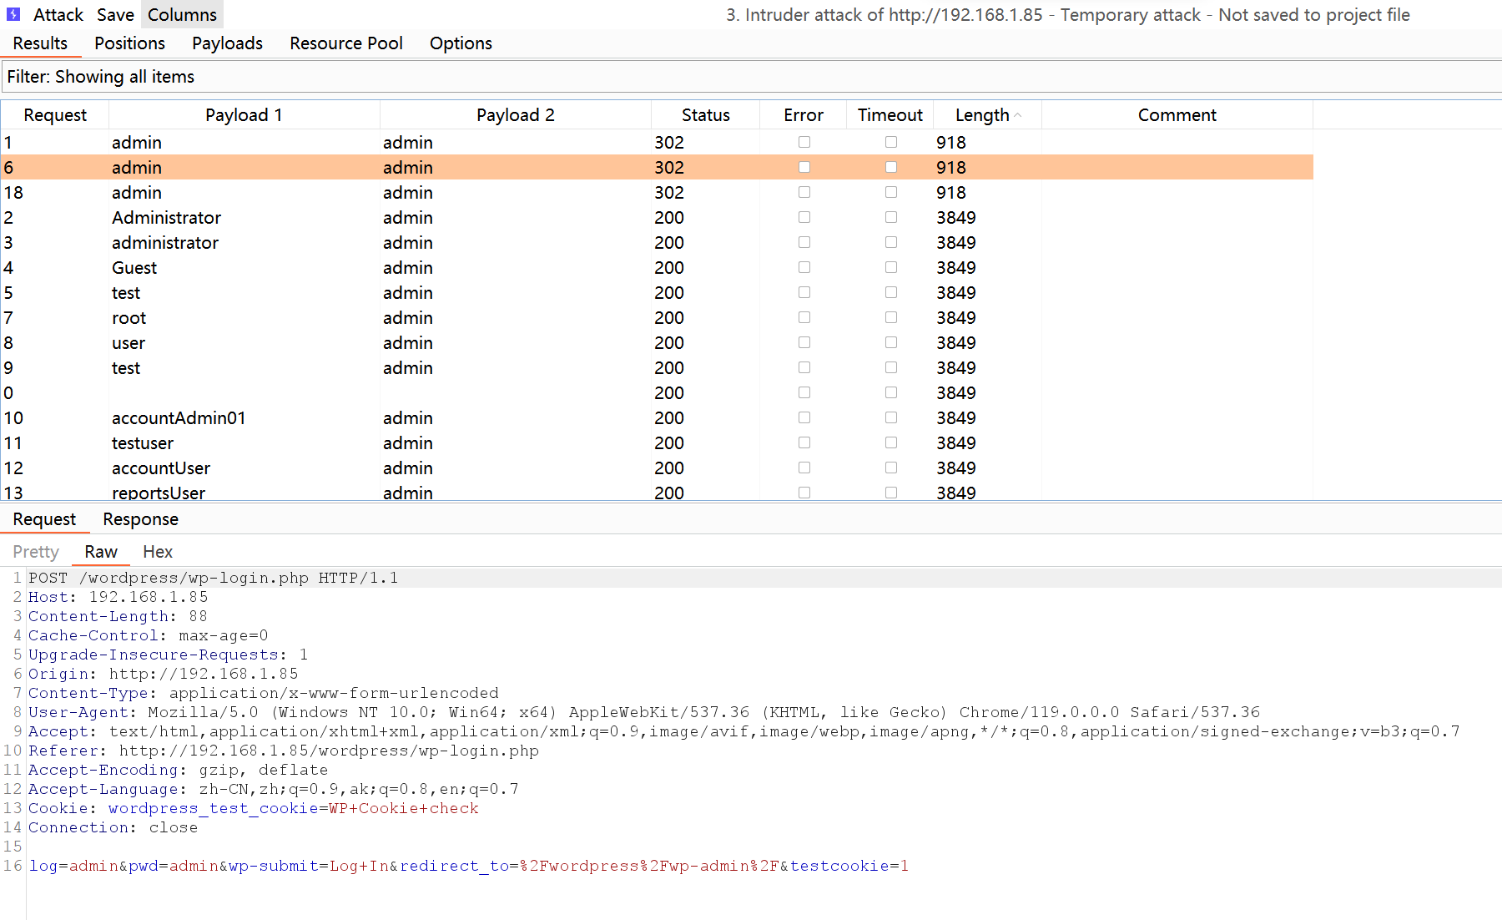Sort by the Error column header
The image size is (1502, 920).
(x=804, y=115)
